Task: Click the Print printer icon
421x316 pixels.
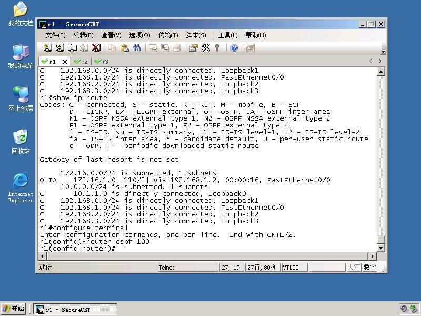Action: click(x=177, y=48)
